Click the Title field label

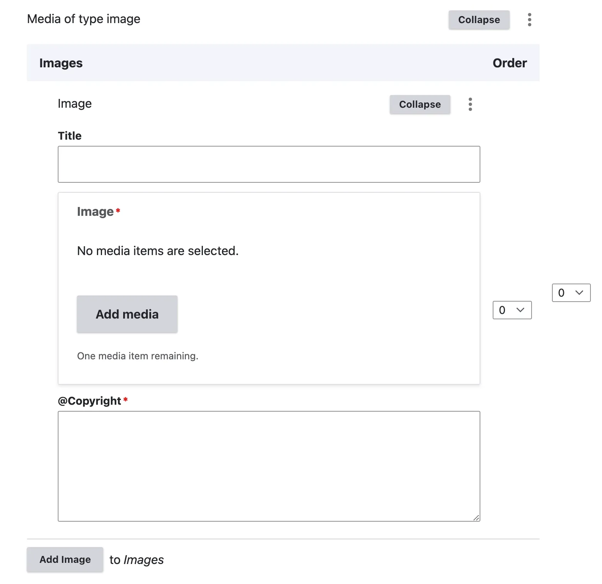pos(70,136)
